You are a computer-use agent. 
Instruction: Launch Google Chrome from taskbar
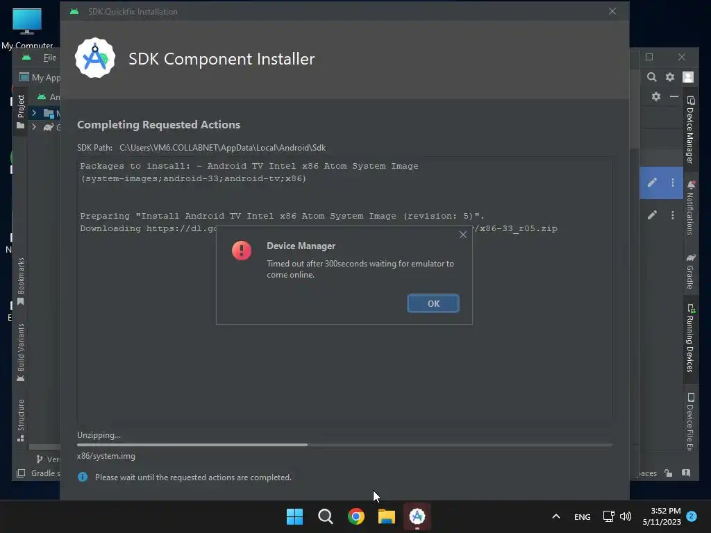click(356, 516)
